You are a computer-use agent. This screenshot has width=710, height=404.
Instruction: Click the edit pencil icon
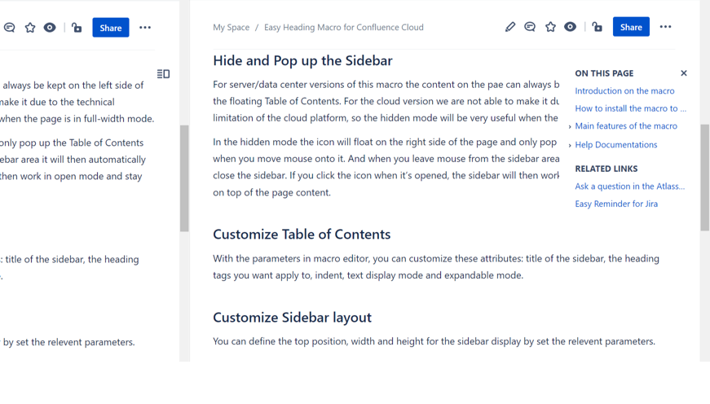510,27
